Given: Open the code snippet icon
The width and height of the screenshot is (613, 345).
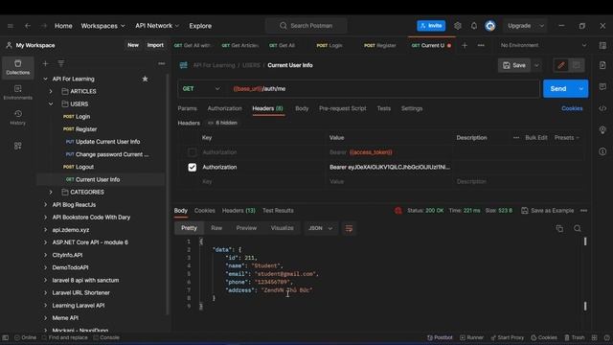Looking at the screenshot, I should point(602,108).
